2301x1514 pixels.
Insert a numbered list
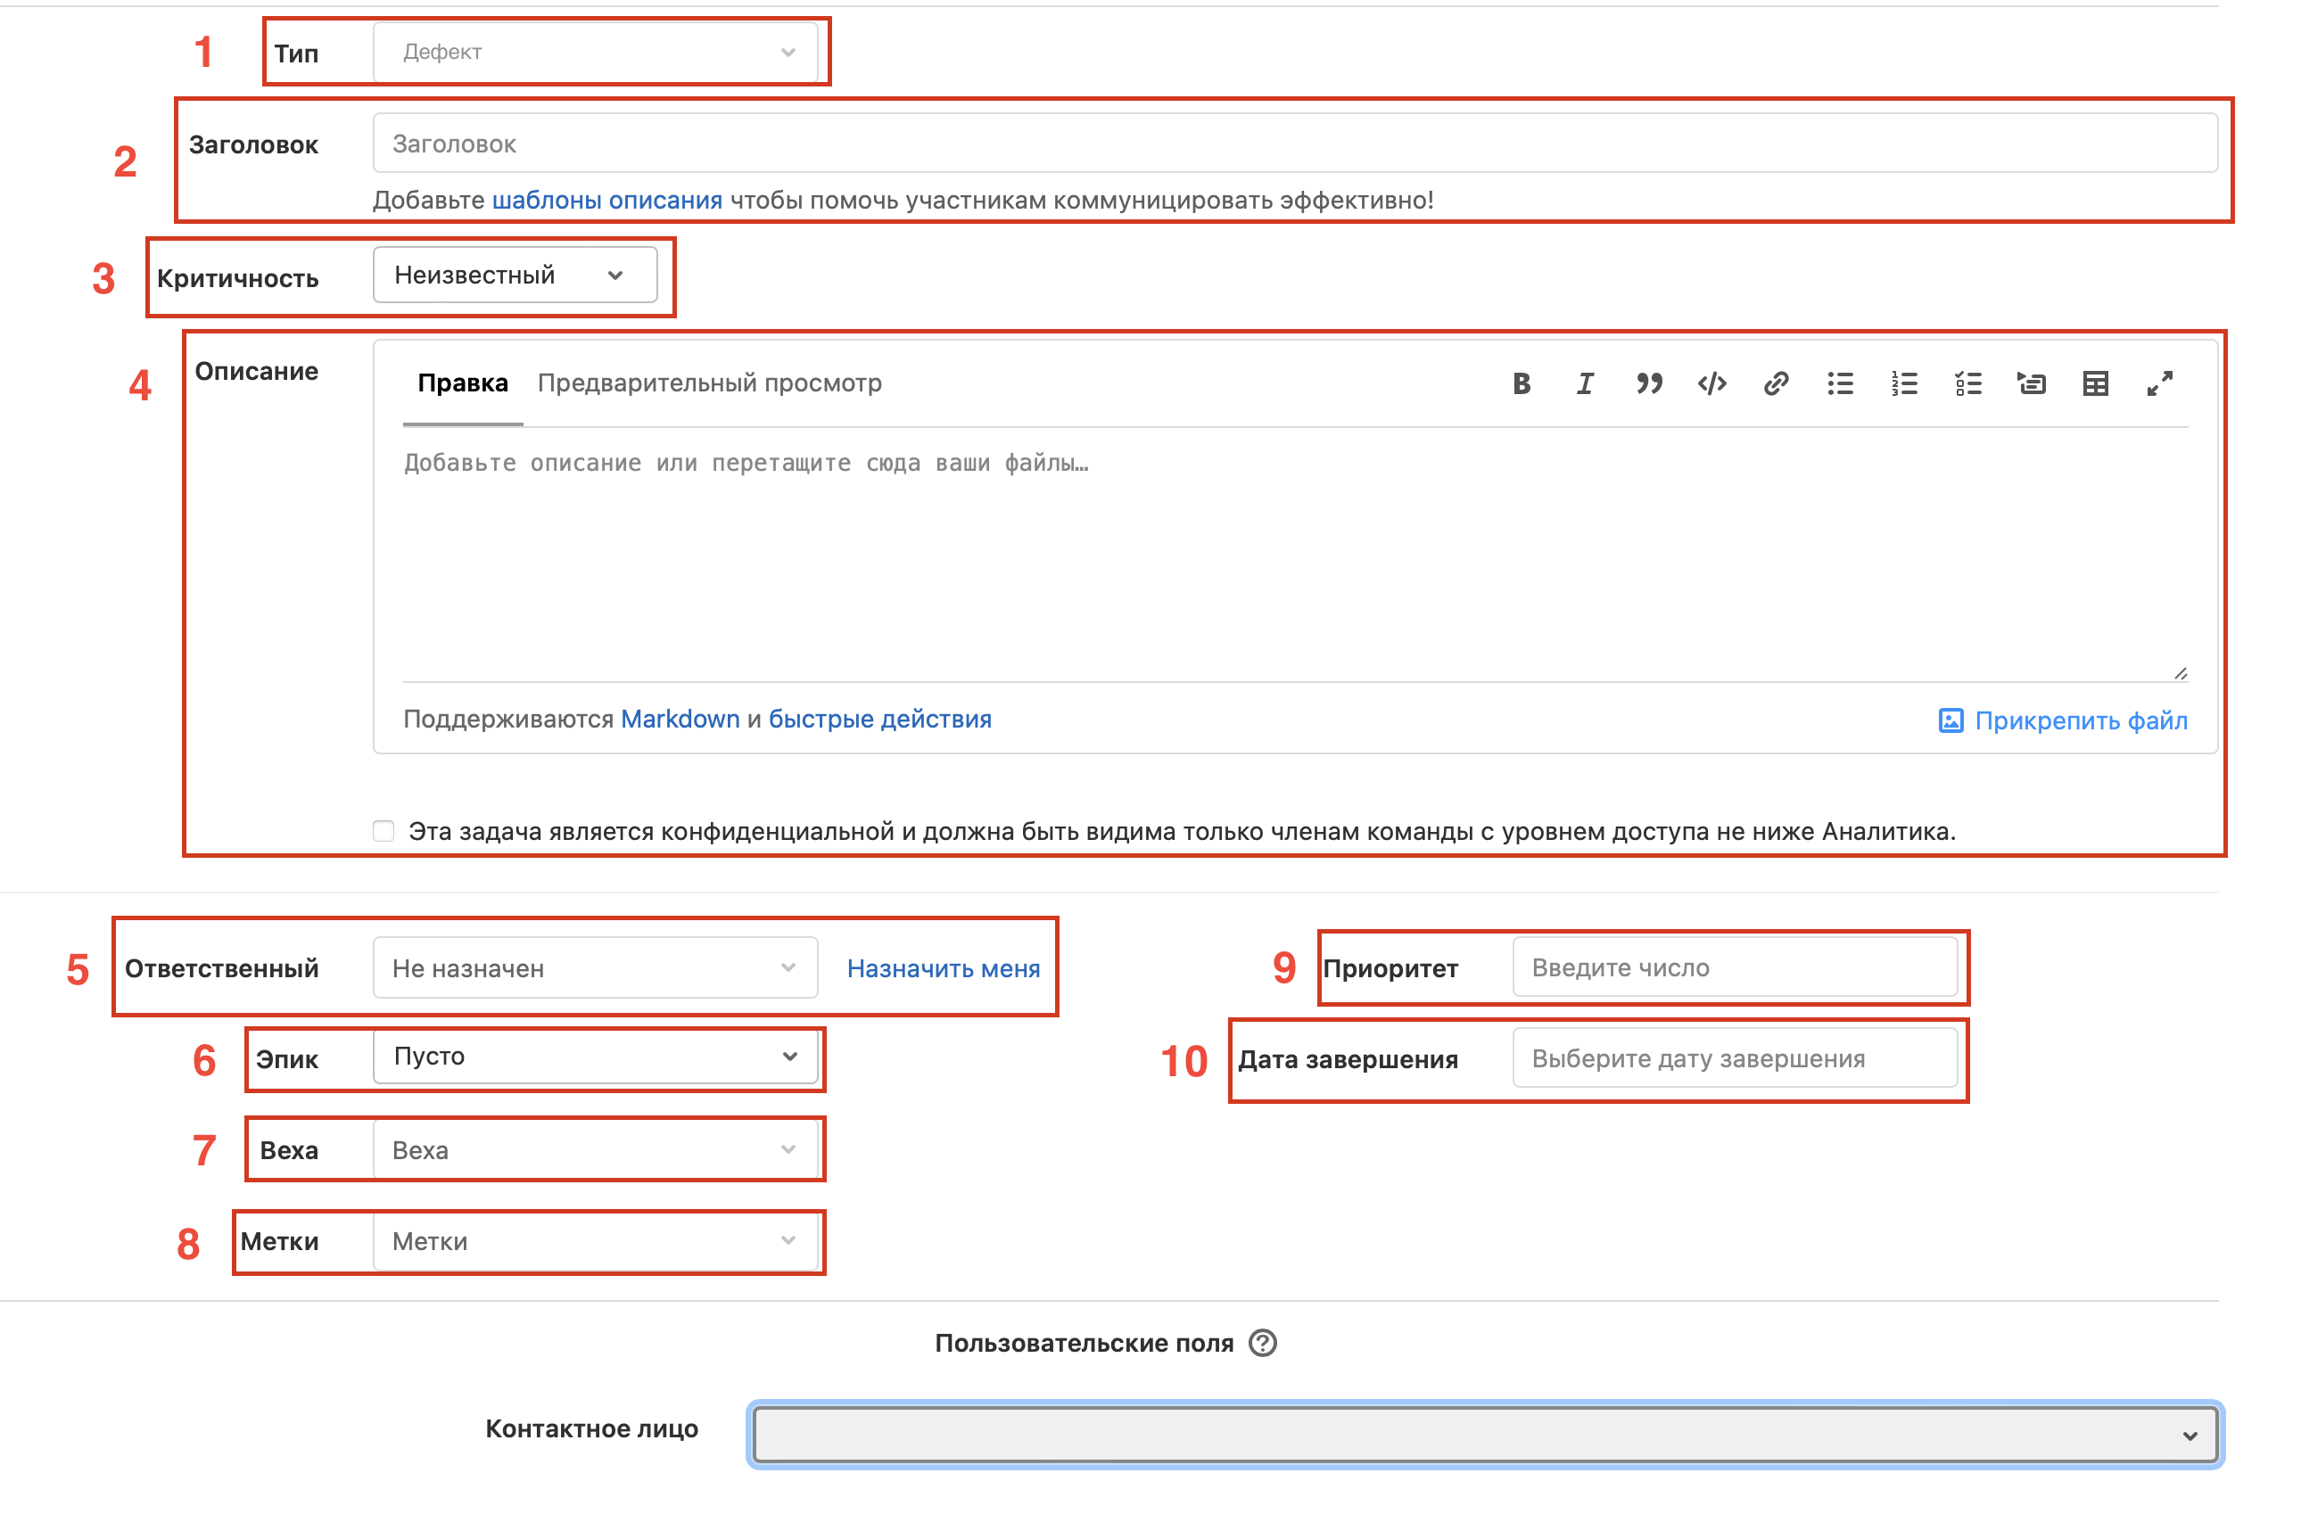[1903, 383]
